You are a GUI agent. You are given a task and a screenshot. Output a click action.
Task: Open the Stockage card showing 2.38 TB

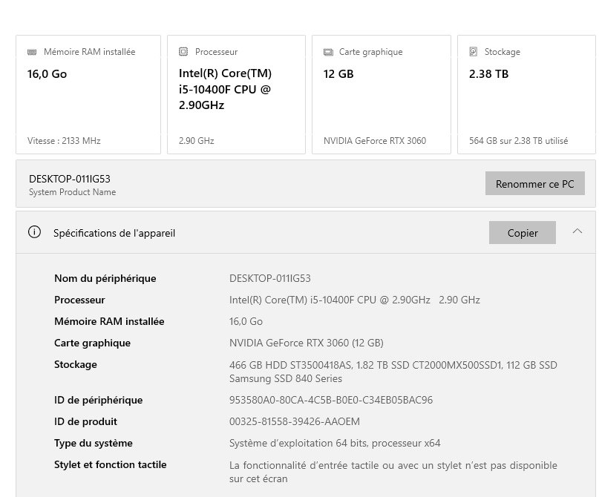coord(526,94)
